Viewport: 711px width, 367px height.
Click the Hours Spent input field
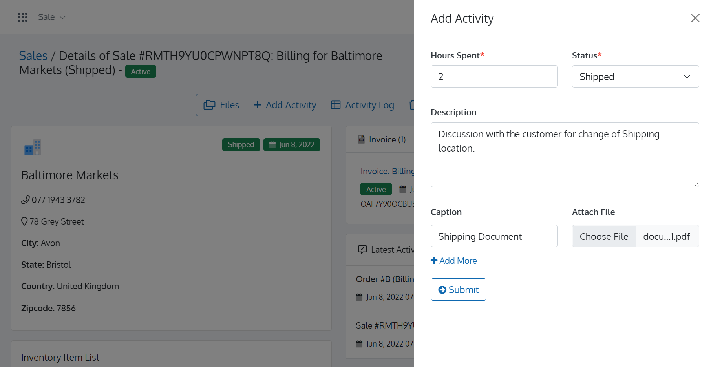coord(494,77)
